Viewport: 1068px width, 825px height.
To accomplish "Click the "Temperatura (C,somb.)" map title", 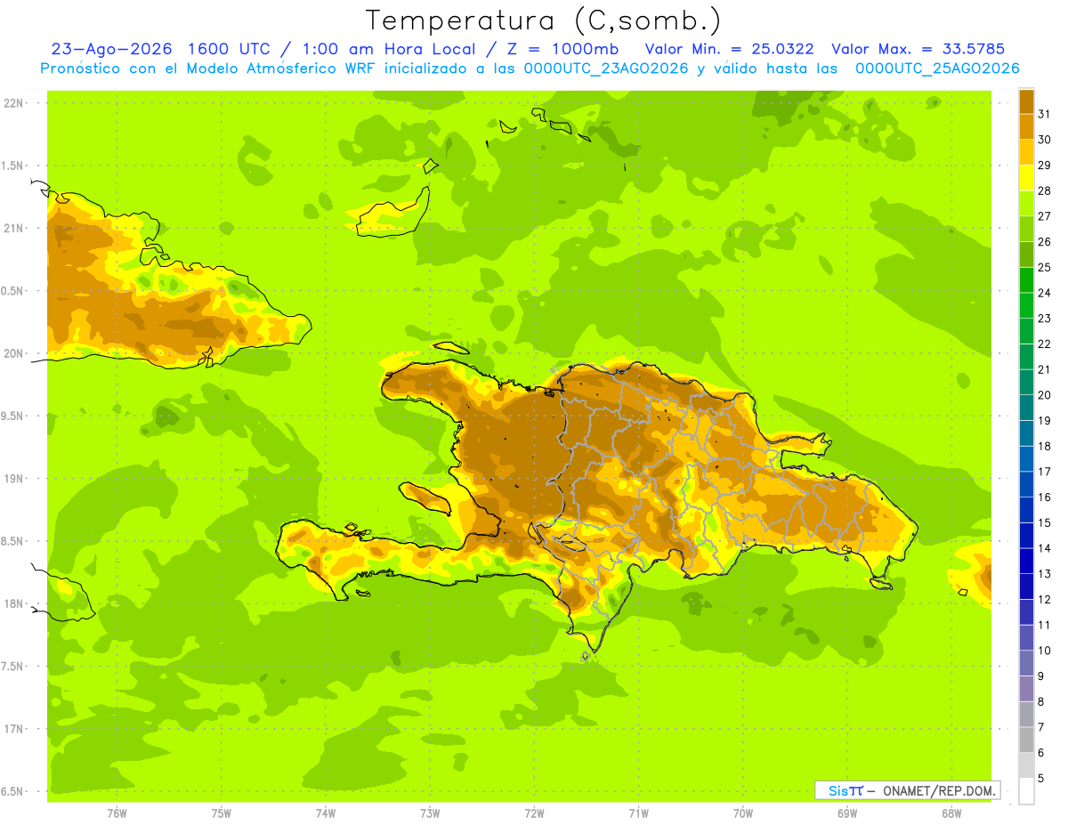I will [544, 20].
